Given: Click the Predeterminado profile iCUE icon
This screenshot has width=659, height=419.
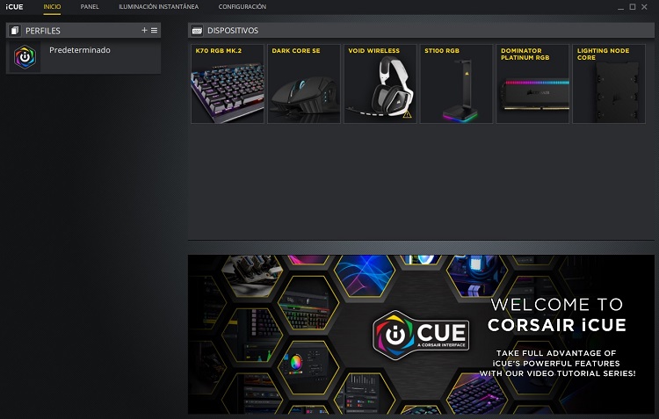Looking at the screenshot, I should [27, 58].
